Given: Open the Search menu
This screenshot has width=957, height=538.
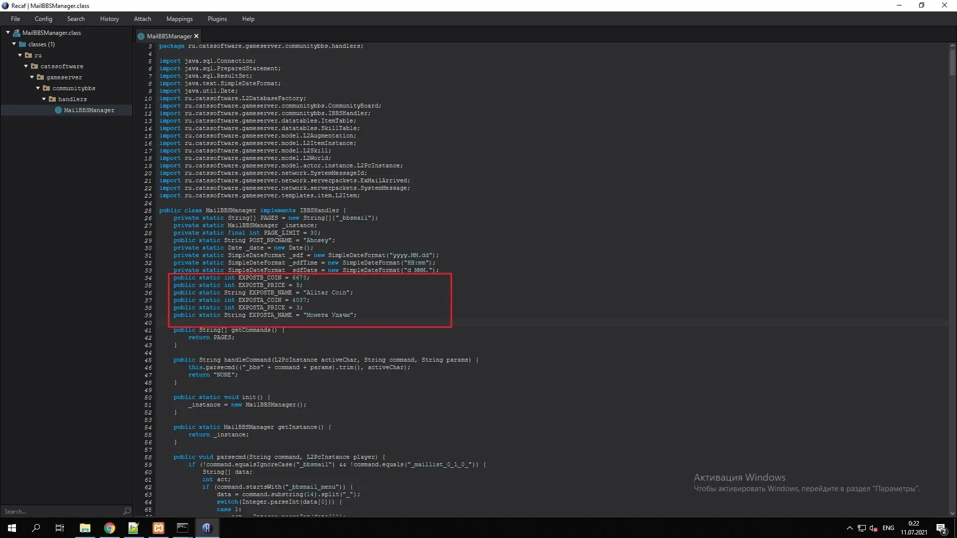Looking at the screenshot, I should (76, 19).
